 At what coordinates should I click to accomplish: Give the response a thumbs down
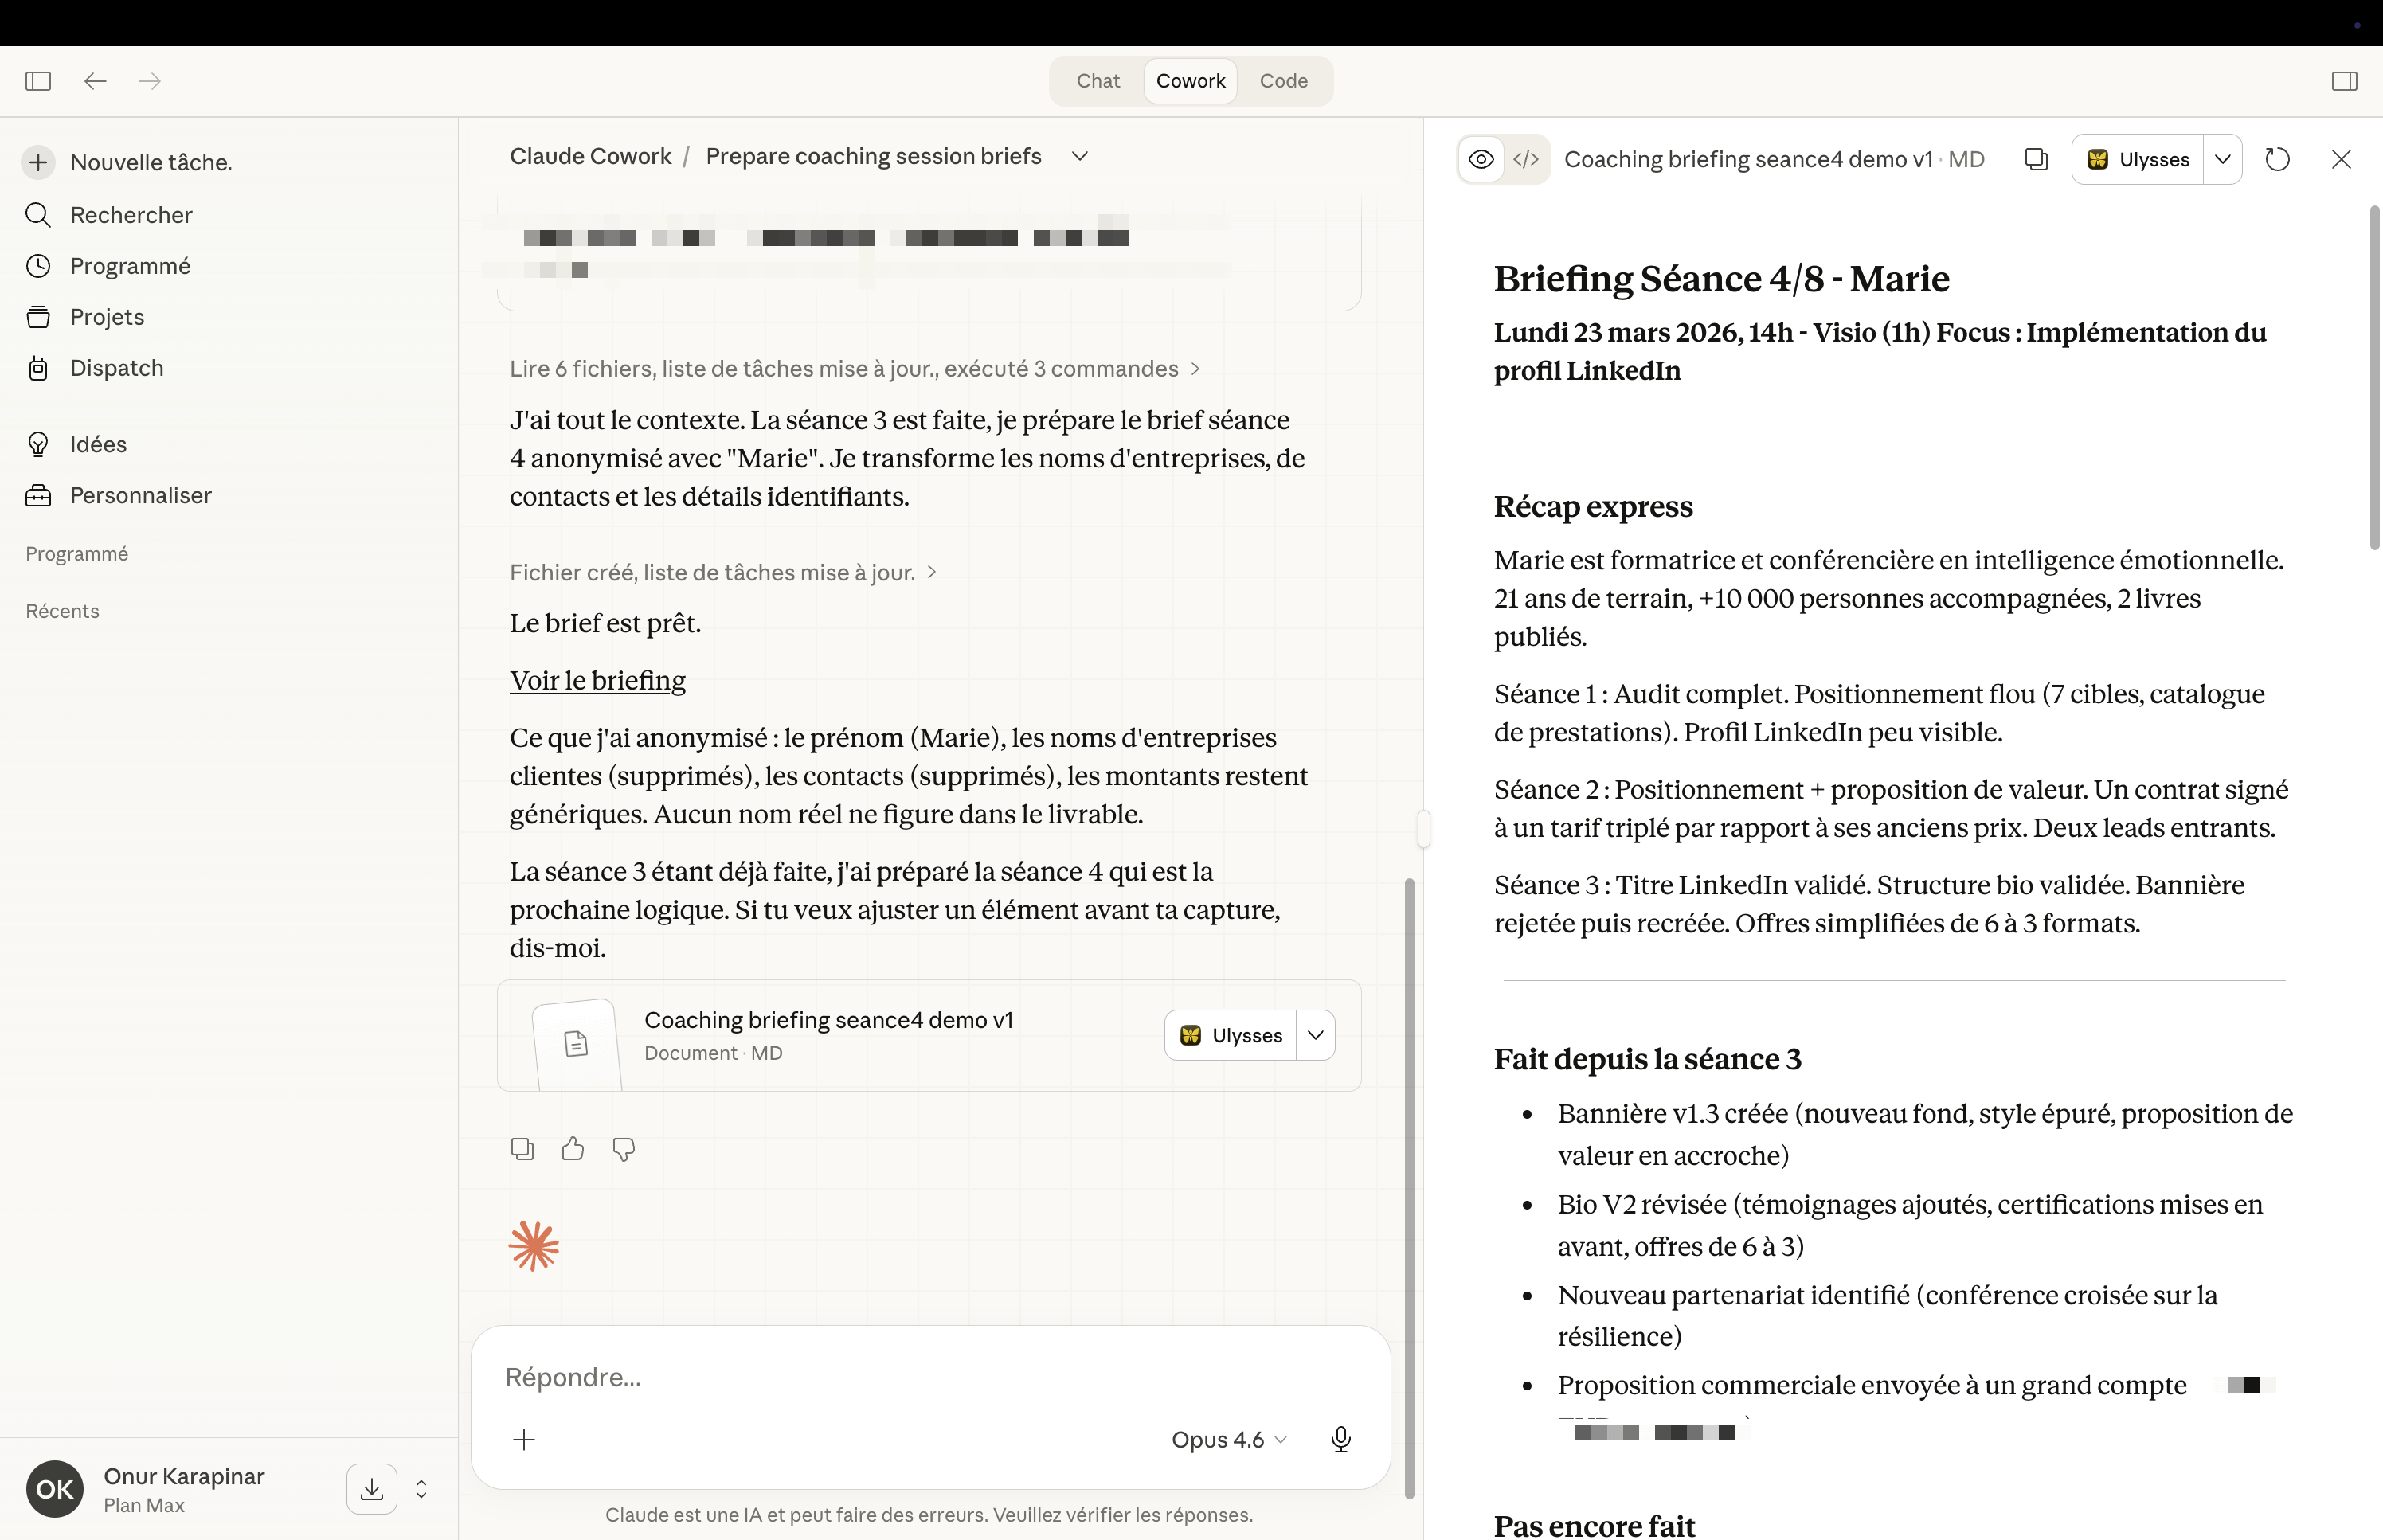(624, 1149)
